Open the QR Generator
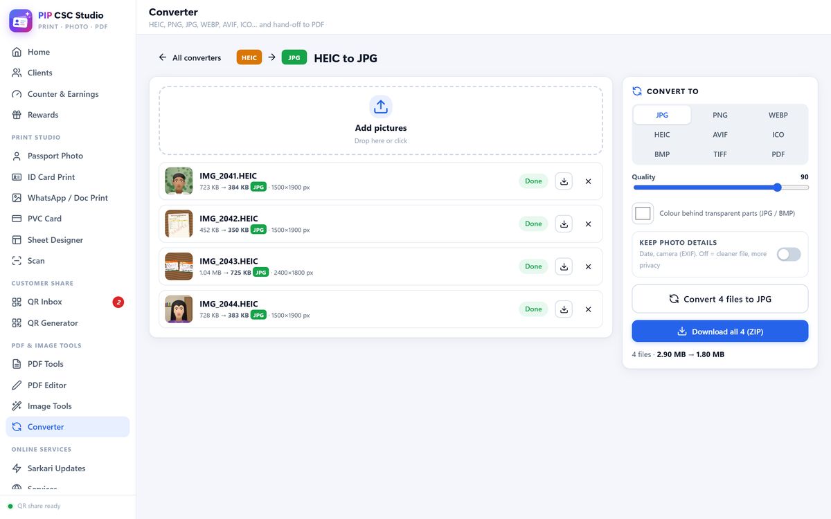The image size is (831, 519). pyautogui.click(x=68, y=323)
